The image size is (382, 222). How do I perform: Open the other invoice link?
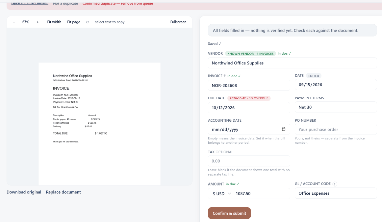click(x=30, y=3)
